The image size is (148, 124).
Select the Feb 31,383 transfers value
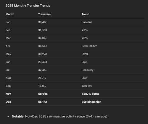(x=43, y=30)
